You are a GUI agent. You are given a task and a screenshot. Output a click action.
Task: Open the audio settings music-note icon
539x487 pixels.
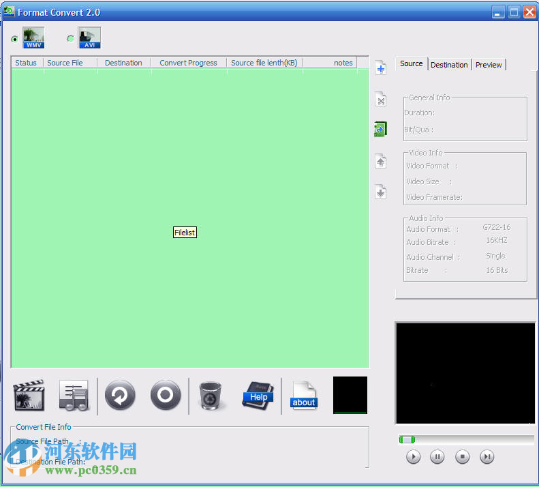[x=74, y=395]
